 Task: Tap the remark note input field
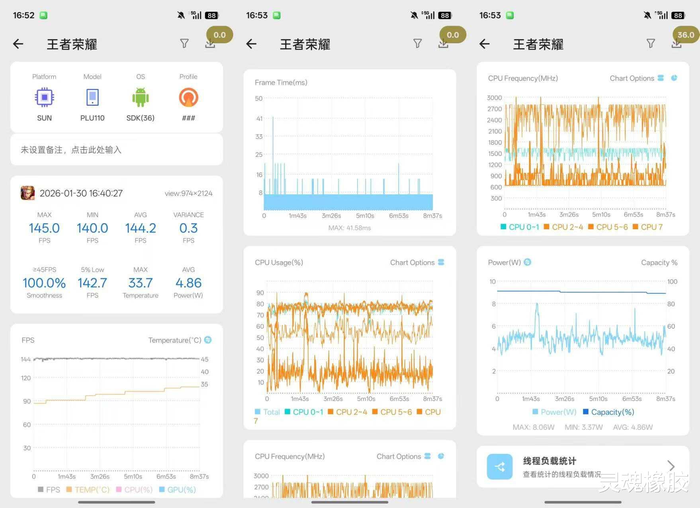(117, 150)
